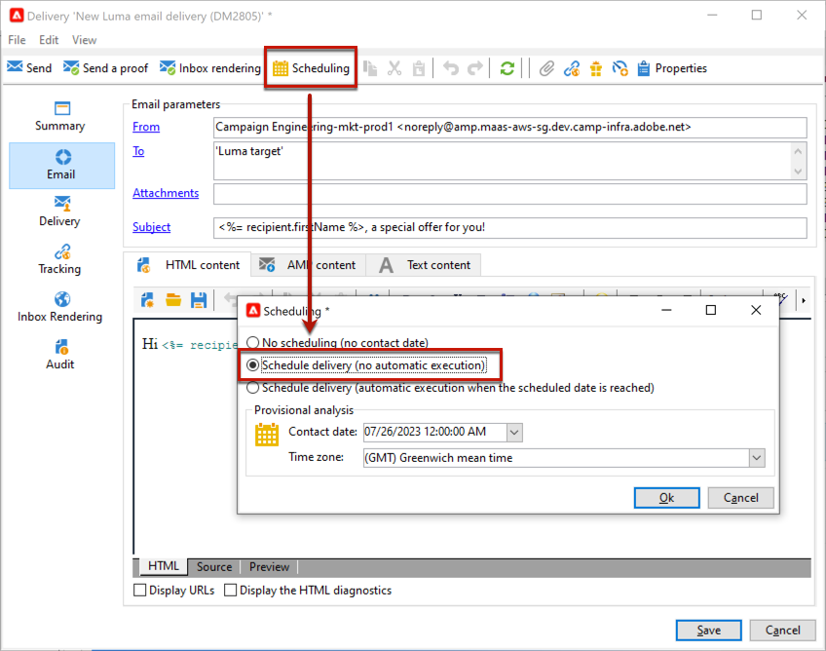The height and width of the screenshot is (651, 826).
Task: Select the Preview bottom editor tab
Action: [269, 566]
